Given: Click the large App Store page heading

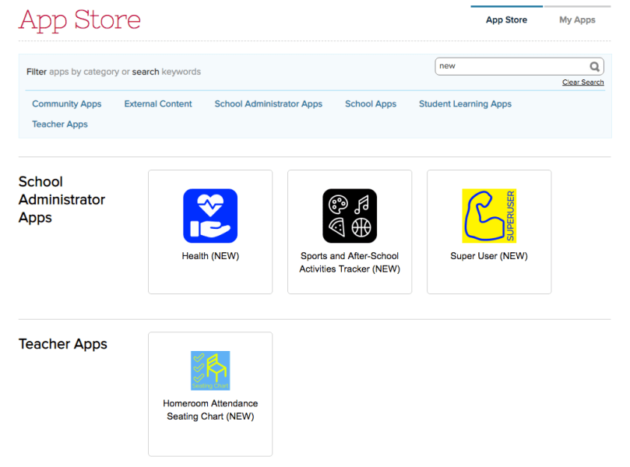Looking at the screenshot, I should (x=79, y=19).
